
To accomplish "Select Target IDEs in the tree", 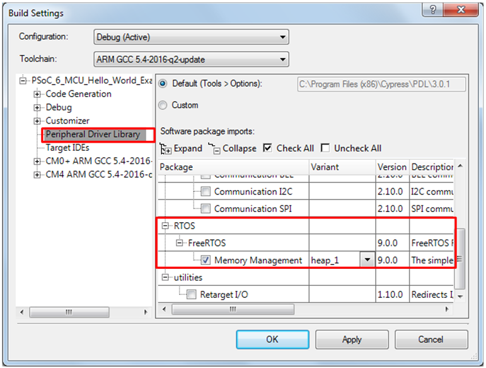I will pyautogui.click(x=67, y=148).
